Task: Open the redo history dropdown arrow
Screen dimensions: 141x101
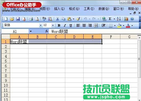Action: tap(98, 19)
